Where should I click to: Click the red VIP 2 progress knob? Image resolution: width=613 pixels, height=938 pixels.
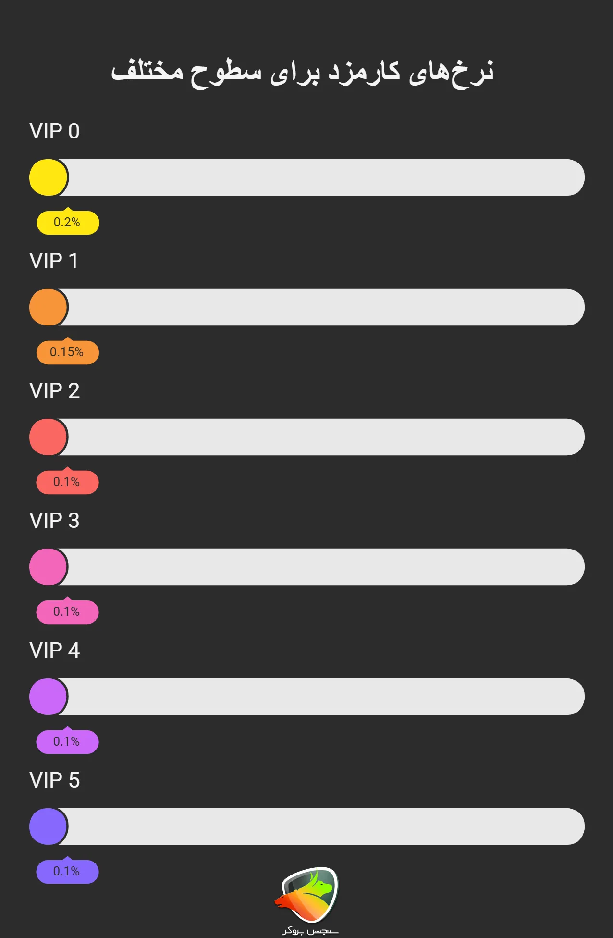48,437
